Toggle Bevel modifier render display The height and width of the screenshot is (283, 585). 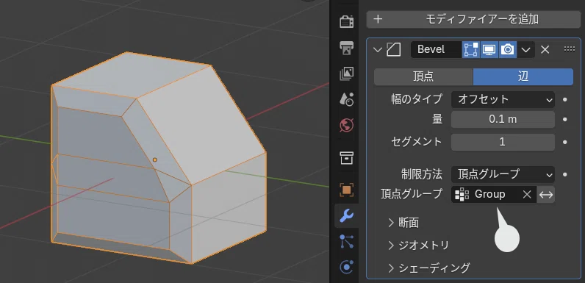pos(507,50)
